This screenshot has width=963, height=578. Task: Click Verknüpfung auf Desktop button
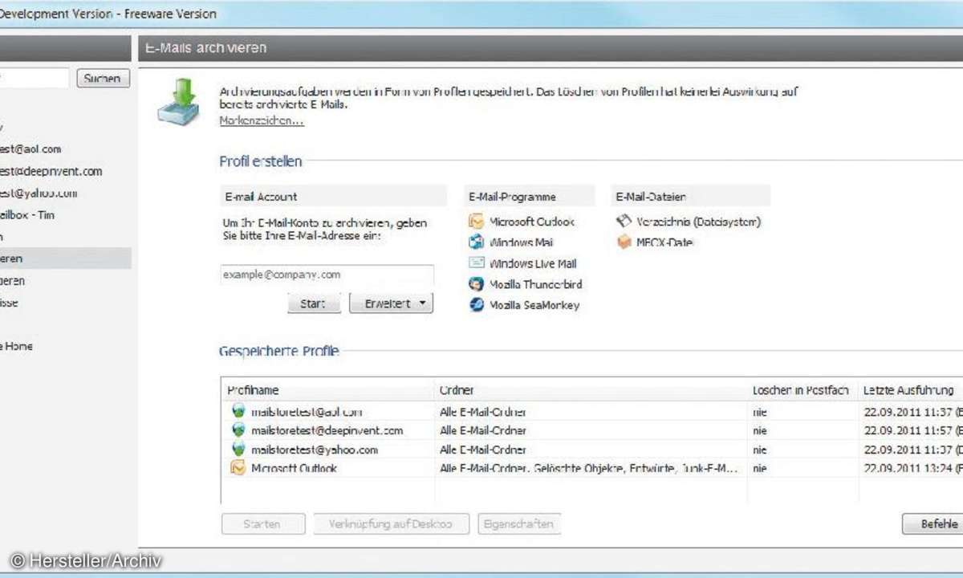(x=392, y=524)
